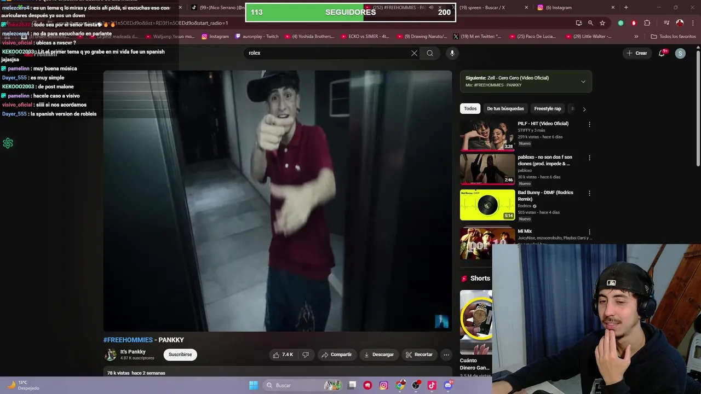This screenshot has height=394, width=701.
Task: Select the Freestyle rap filter chip
Action: [x=548, y=109]
